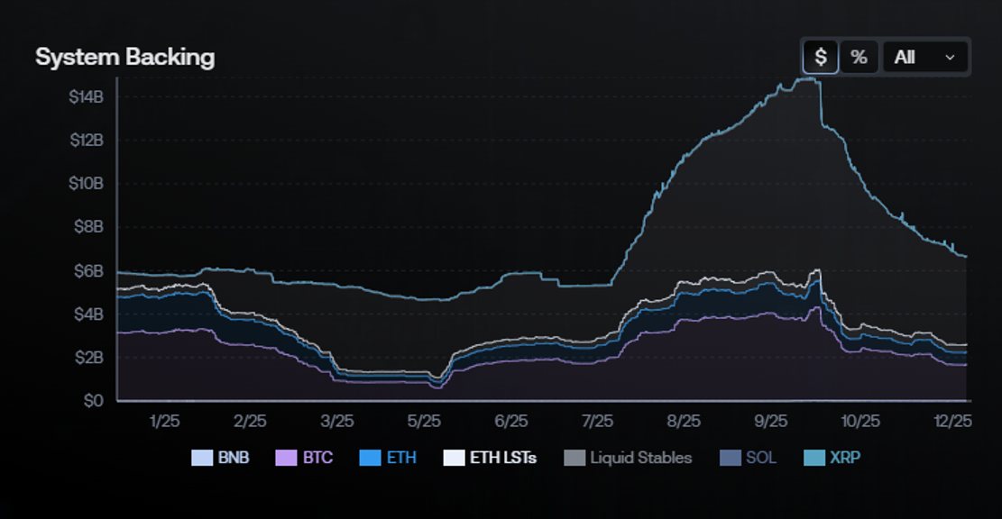Switch chart to dollar value view
Screen dimensions: 1002x519
821,58
